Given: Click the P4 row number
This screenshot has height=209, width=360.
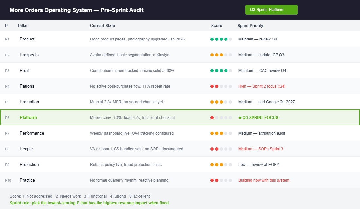Looking at the screenshot, I should pos(7,86).
